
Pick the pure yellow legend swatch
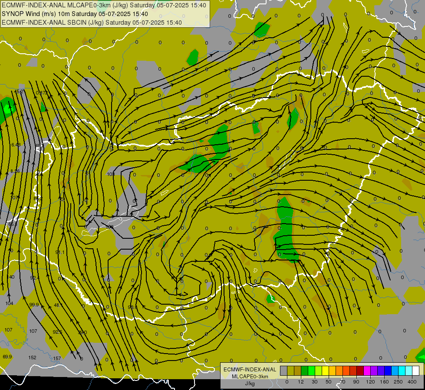326,370
